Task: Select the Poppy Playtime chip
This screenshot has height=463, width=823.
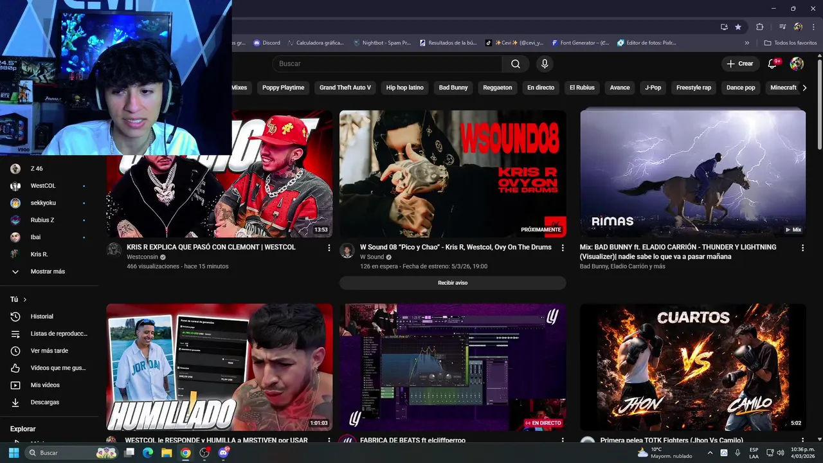Action: [x=283, y=87]
